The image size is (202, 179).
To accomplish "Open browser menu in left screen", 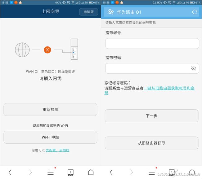I will pos(51,172).
